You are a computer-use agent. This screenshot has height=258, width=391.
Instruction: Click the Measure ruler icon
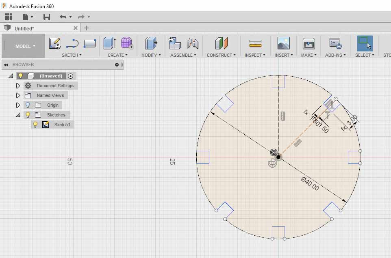pyautogui.click(x=255, y=43)
